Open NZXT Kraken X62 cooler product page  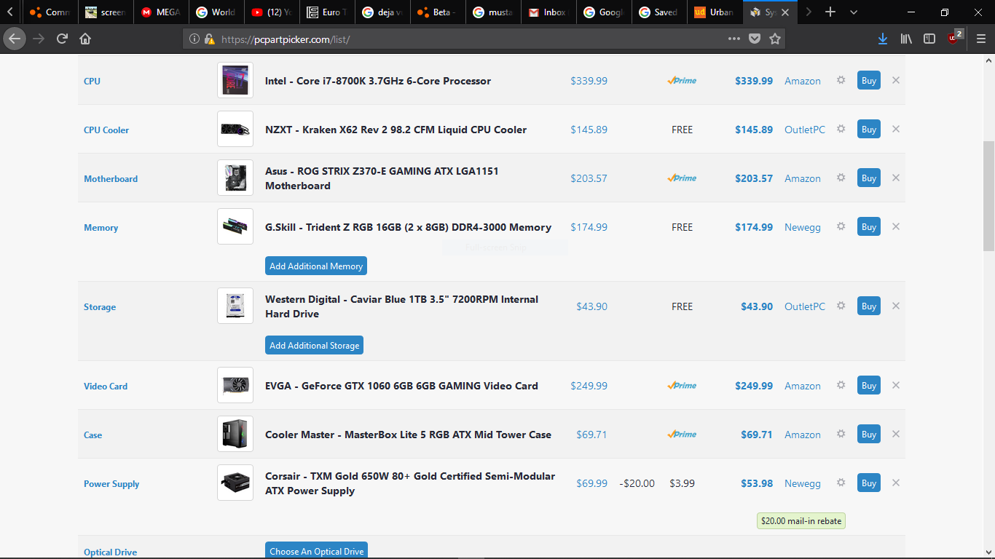click(x=396, y=130)
